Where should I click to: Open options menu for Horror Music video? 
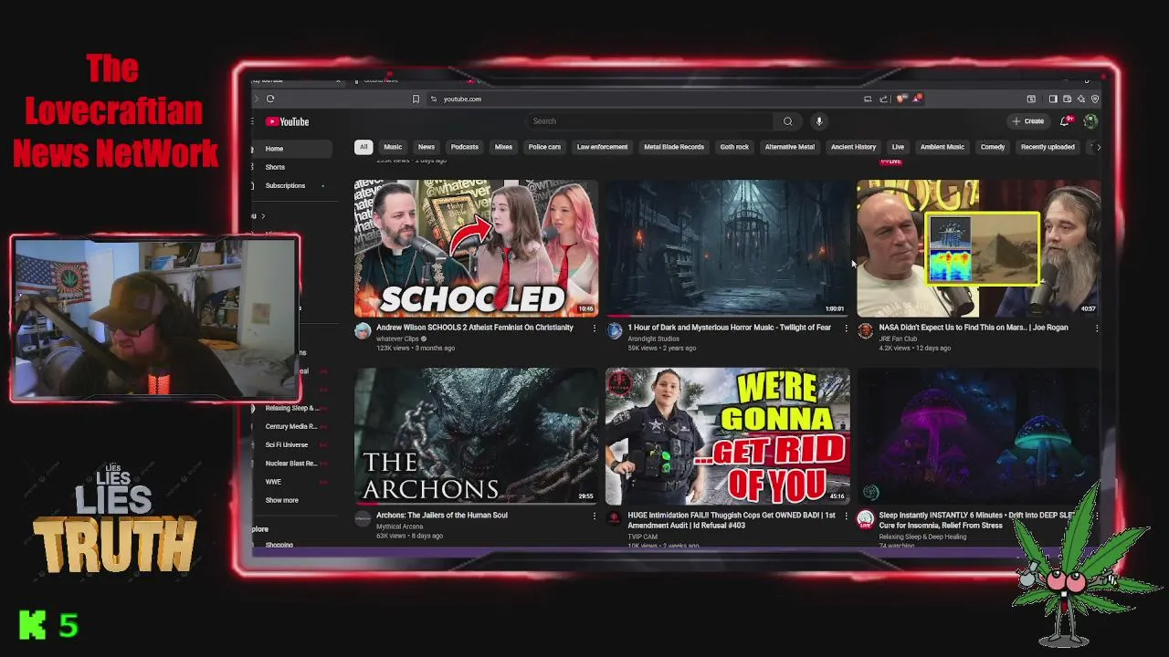tap(846, 328)
